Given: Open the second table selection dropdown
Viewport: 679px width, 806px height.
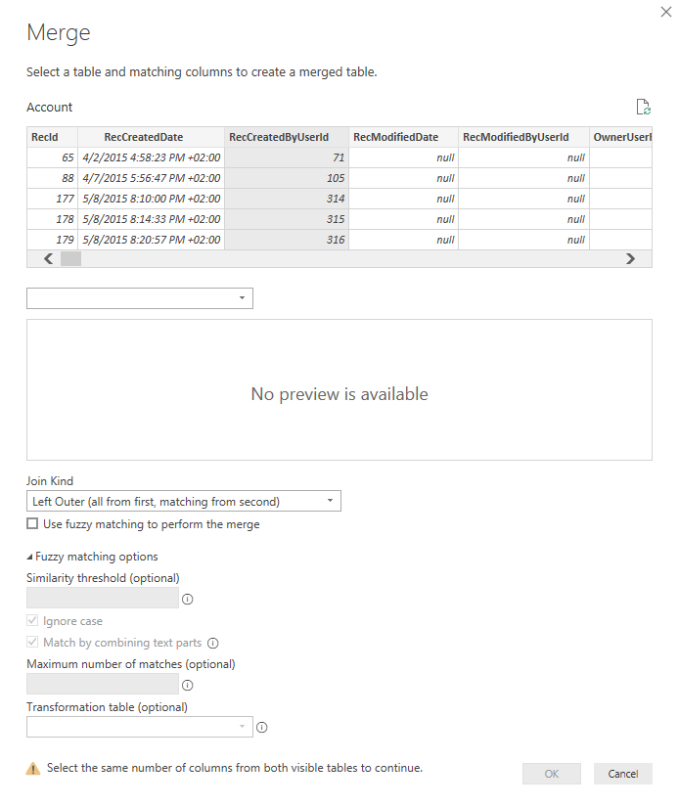Looking at the screenshot, I should pos(140,298).
